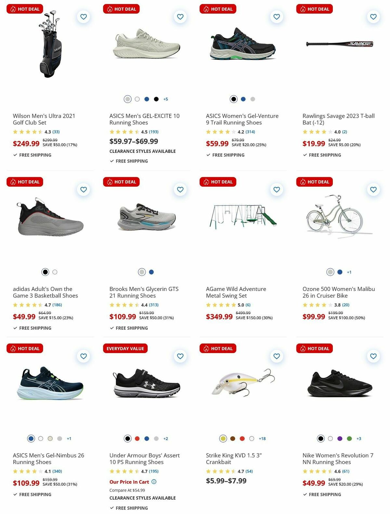Reveal the +3 more colors on Nike Revolution 7
Screen dimensions: 390x514
[x=359, y=438]
